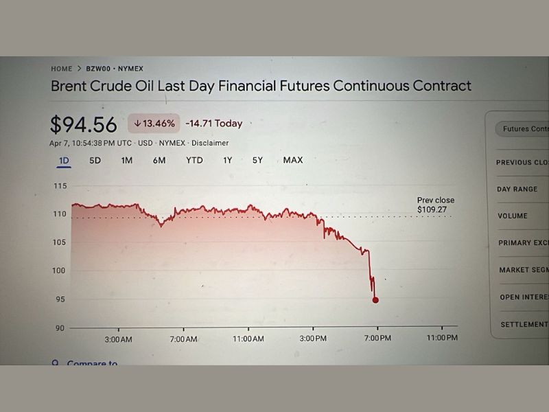
Task: Show the 1M price chart
Action: point(127,160)
